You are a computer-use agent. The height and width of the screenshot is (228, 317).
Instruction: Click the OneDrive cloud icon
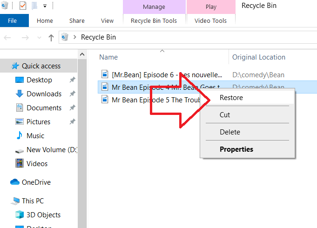pyautogui.click(x=15, y=182)
